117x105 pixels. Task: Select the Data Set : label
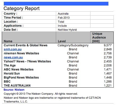point(11,30)
